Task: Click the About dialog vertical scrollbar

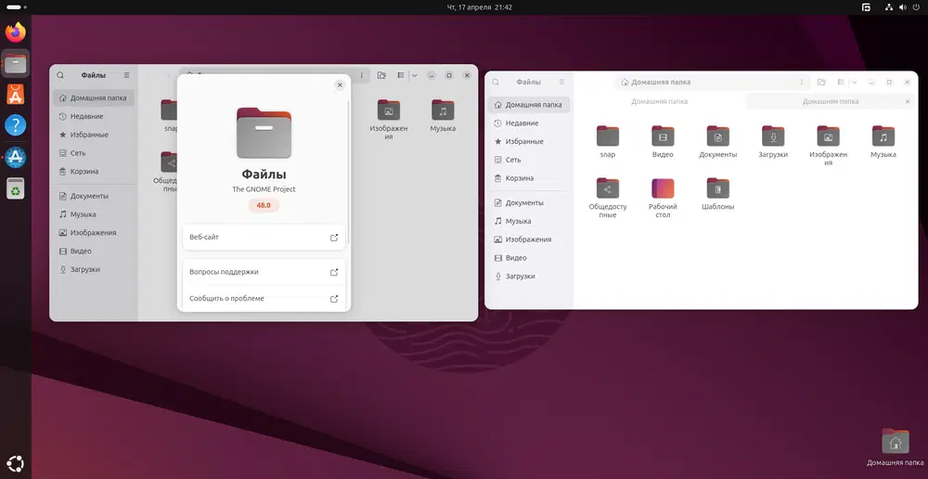Action: (349, 172)
